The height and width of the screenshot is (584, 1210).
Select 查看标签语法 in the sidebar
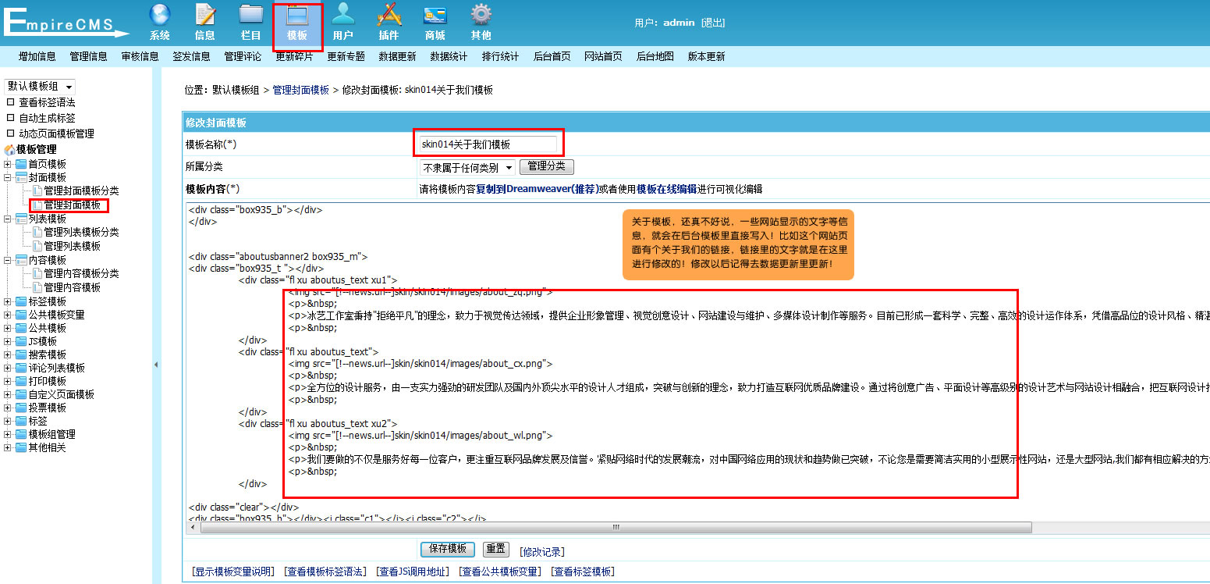pos(47,101)
